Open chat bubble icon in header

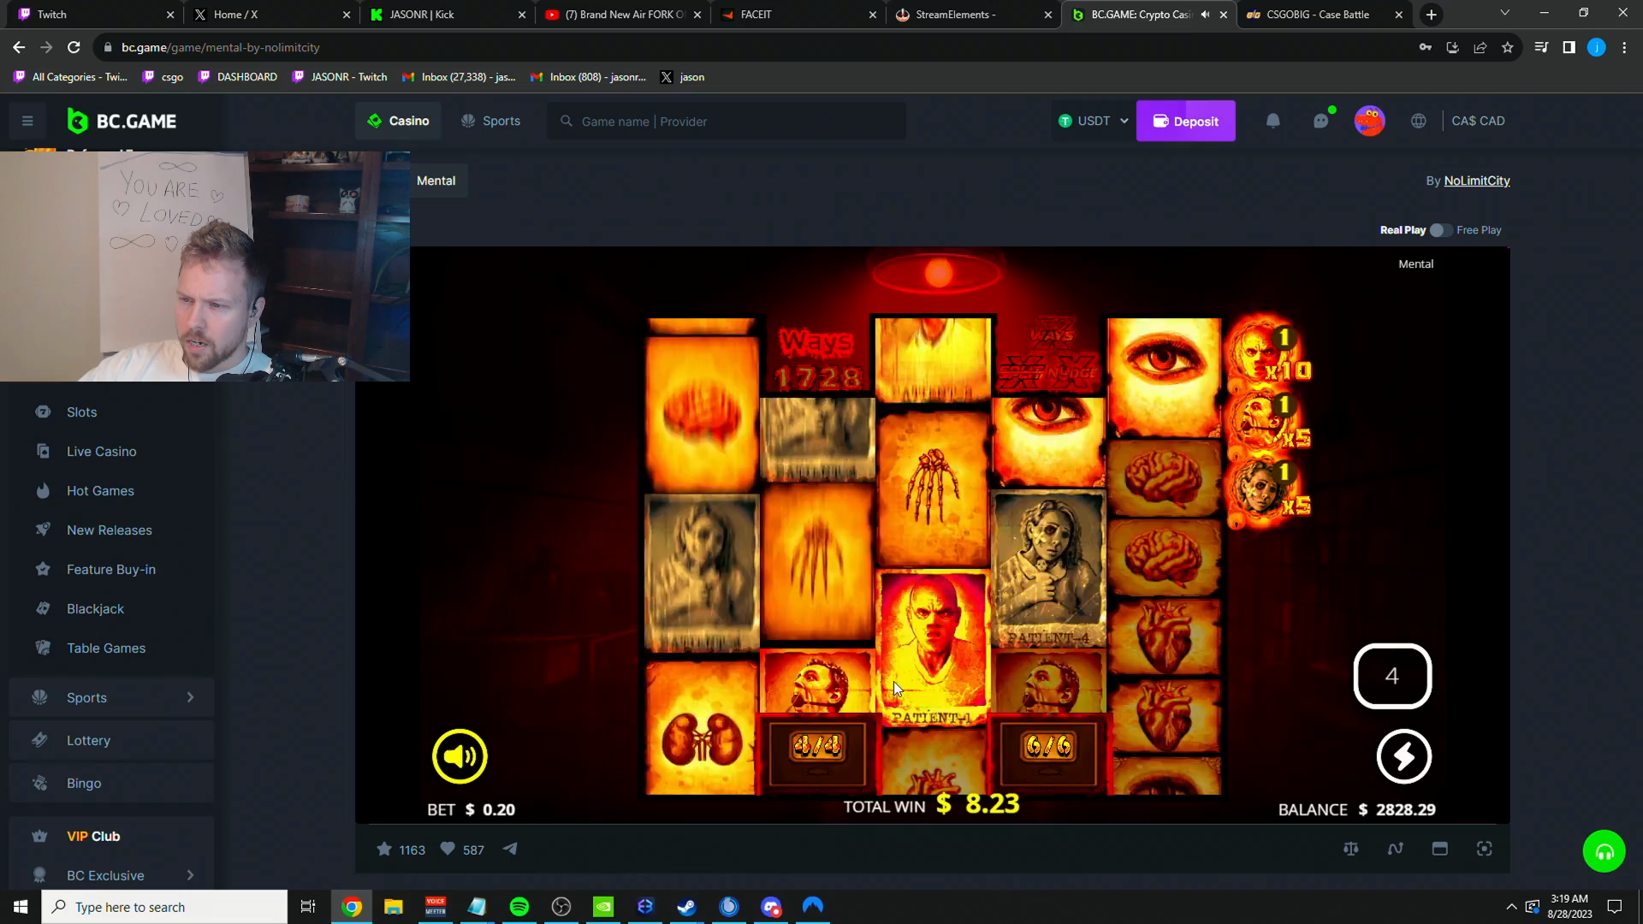pyautogui.click(x=1321, y=121)
